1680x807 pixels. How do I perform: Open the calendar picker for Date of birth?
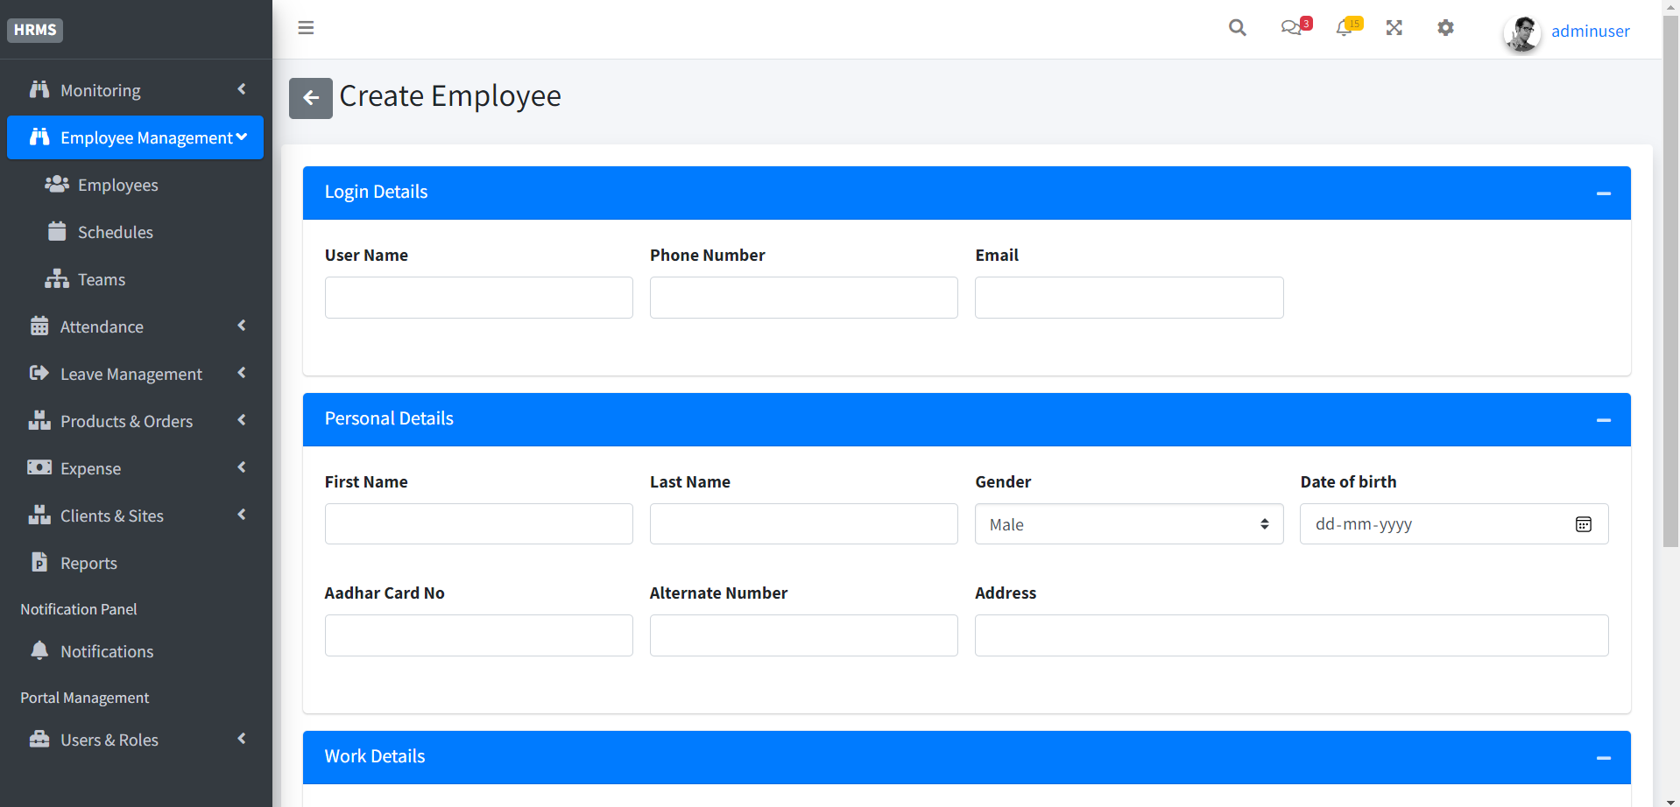(1584, 523)
